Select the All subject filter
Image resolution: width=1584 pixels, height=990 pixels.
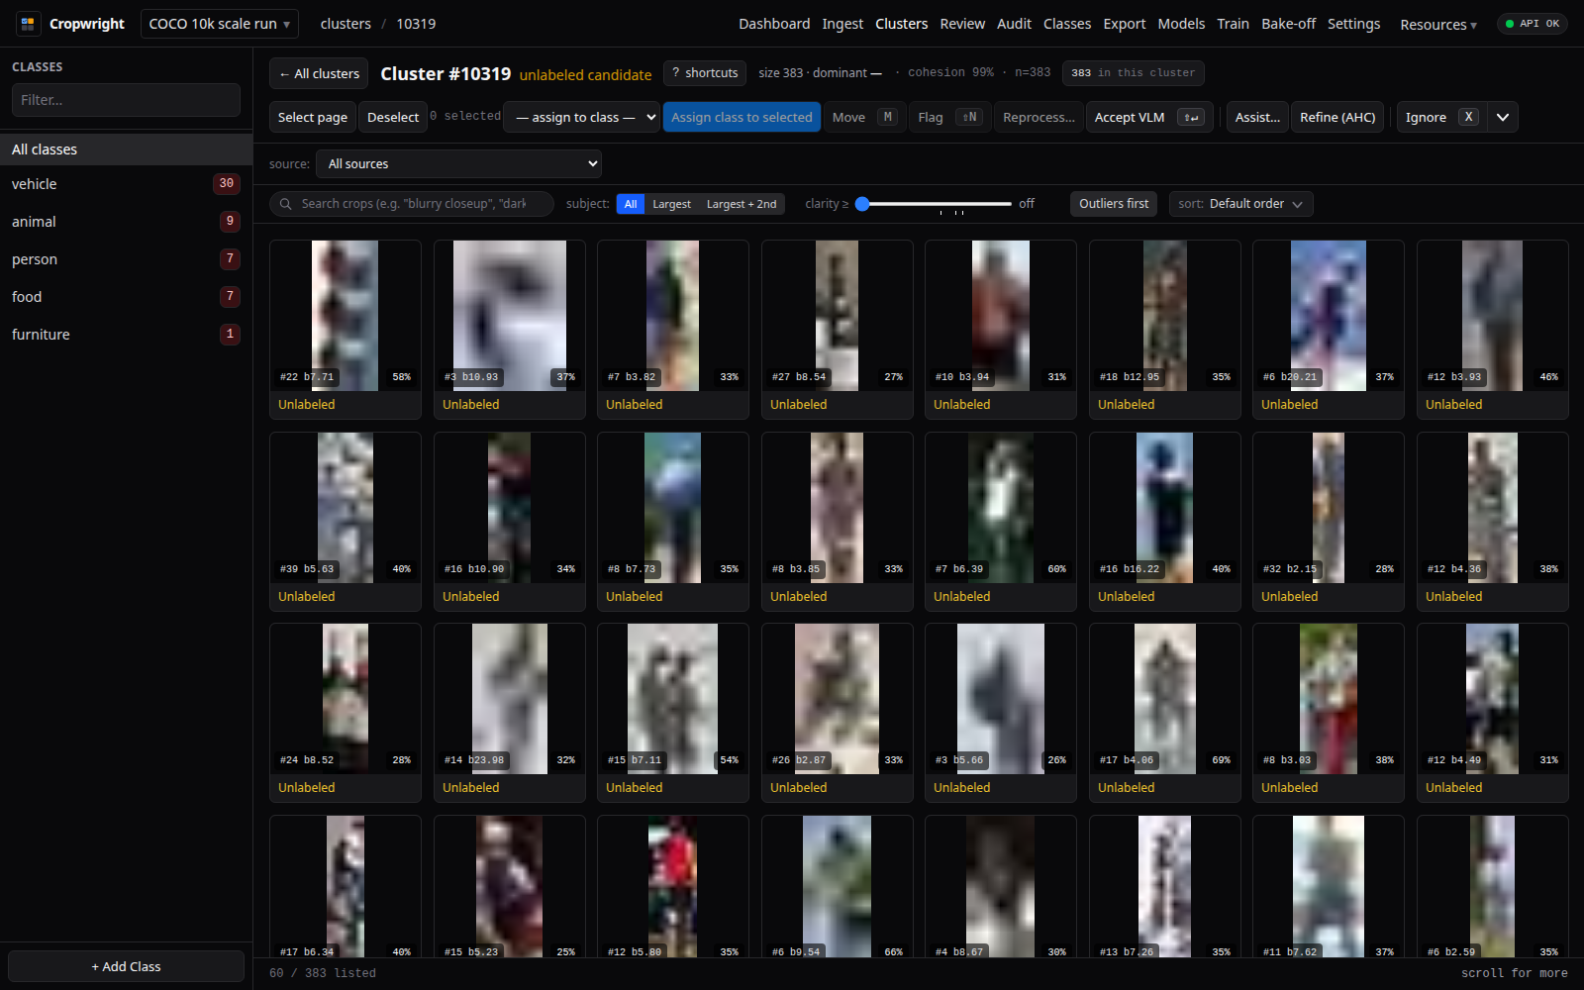click(631, 204)
